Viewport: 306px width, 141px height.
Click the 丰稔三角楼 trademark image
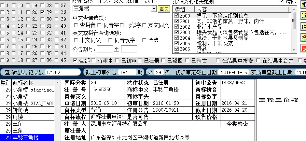(278, 100)
